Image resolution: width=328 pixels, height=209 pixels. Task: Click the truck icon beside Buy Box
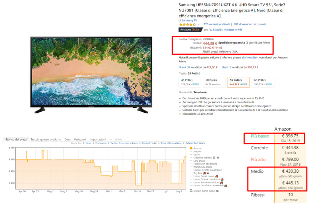(204, 173)
